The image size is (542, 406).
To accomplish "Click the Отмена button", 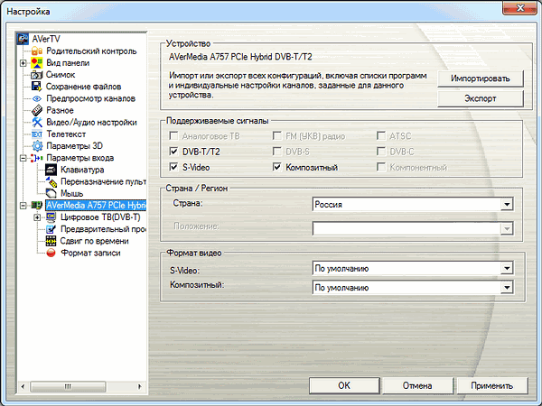I will (417, 385).
